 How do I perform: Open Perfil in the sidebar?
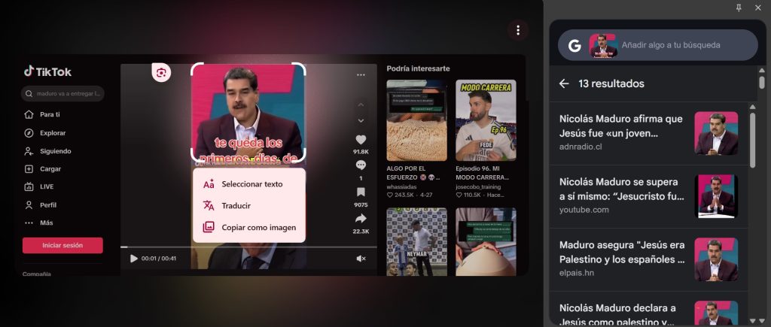tap(41, 205)
